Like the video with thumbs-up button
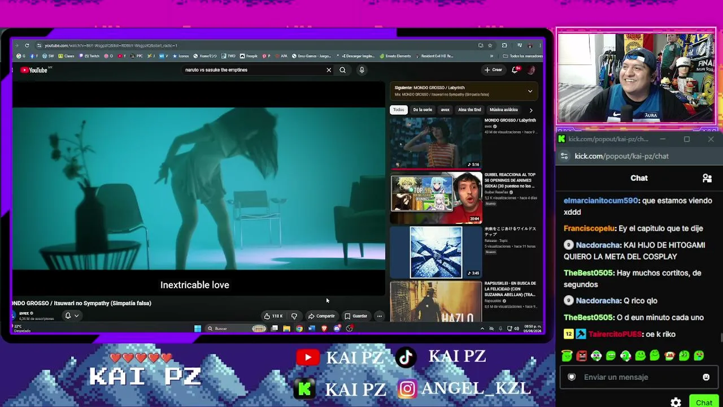 coord(273,316)
